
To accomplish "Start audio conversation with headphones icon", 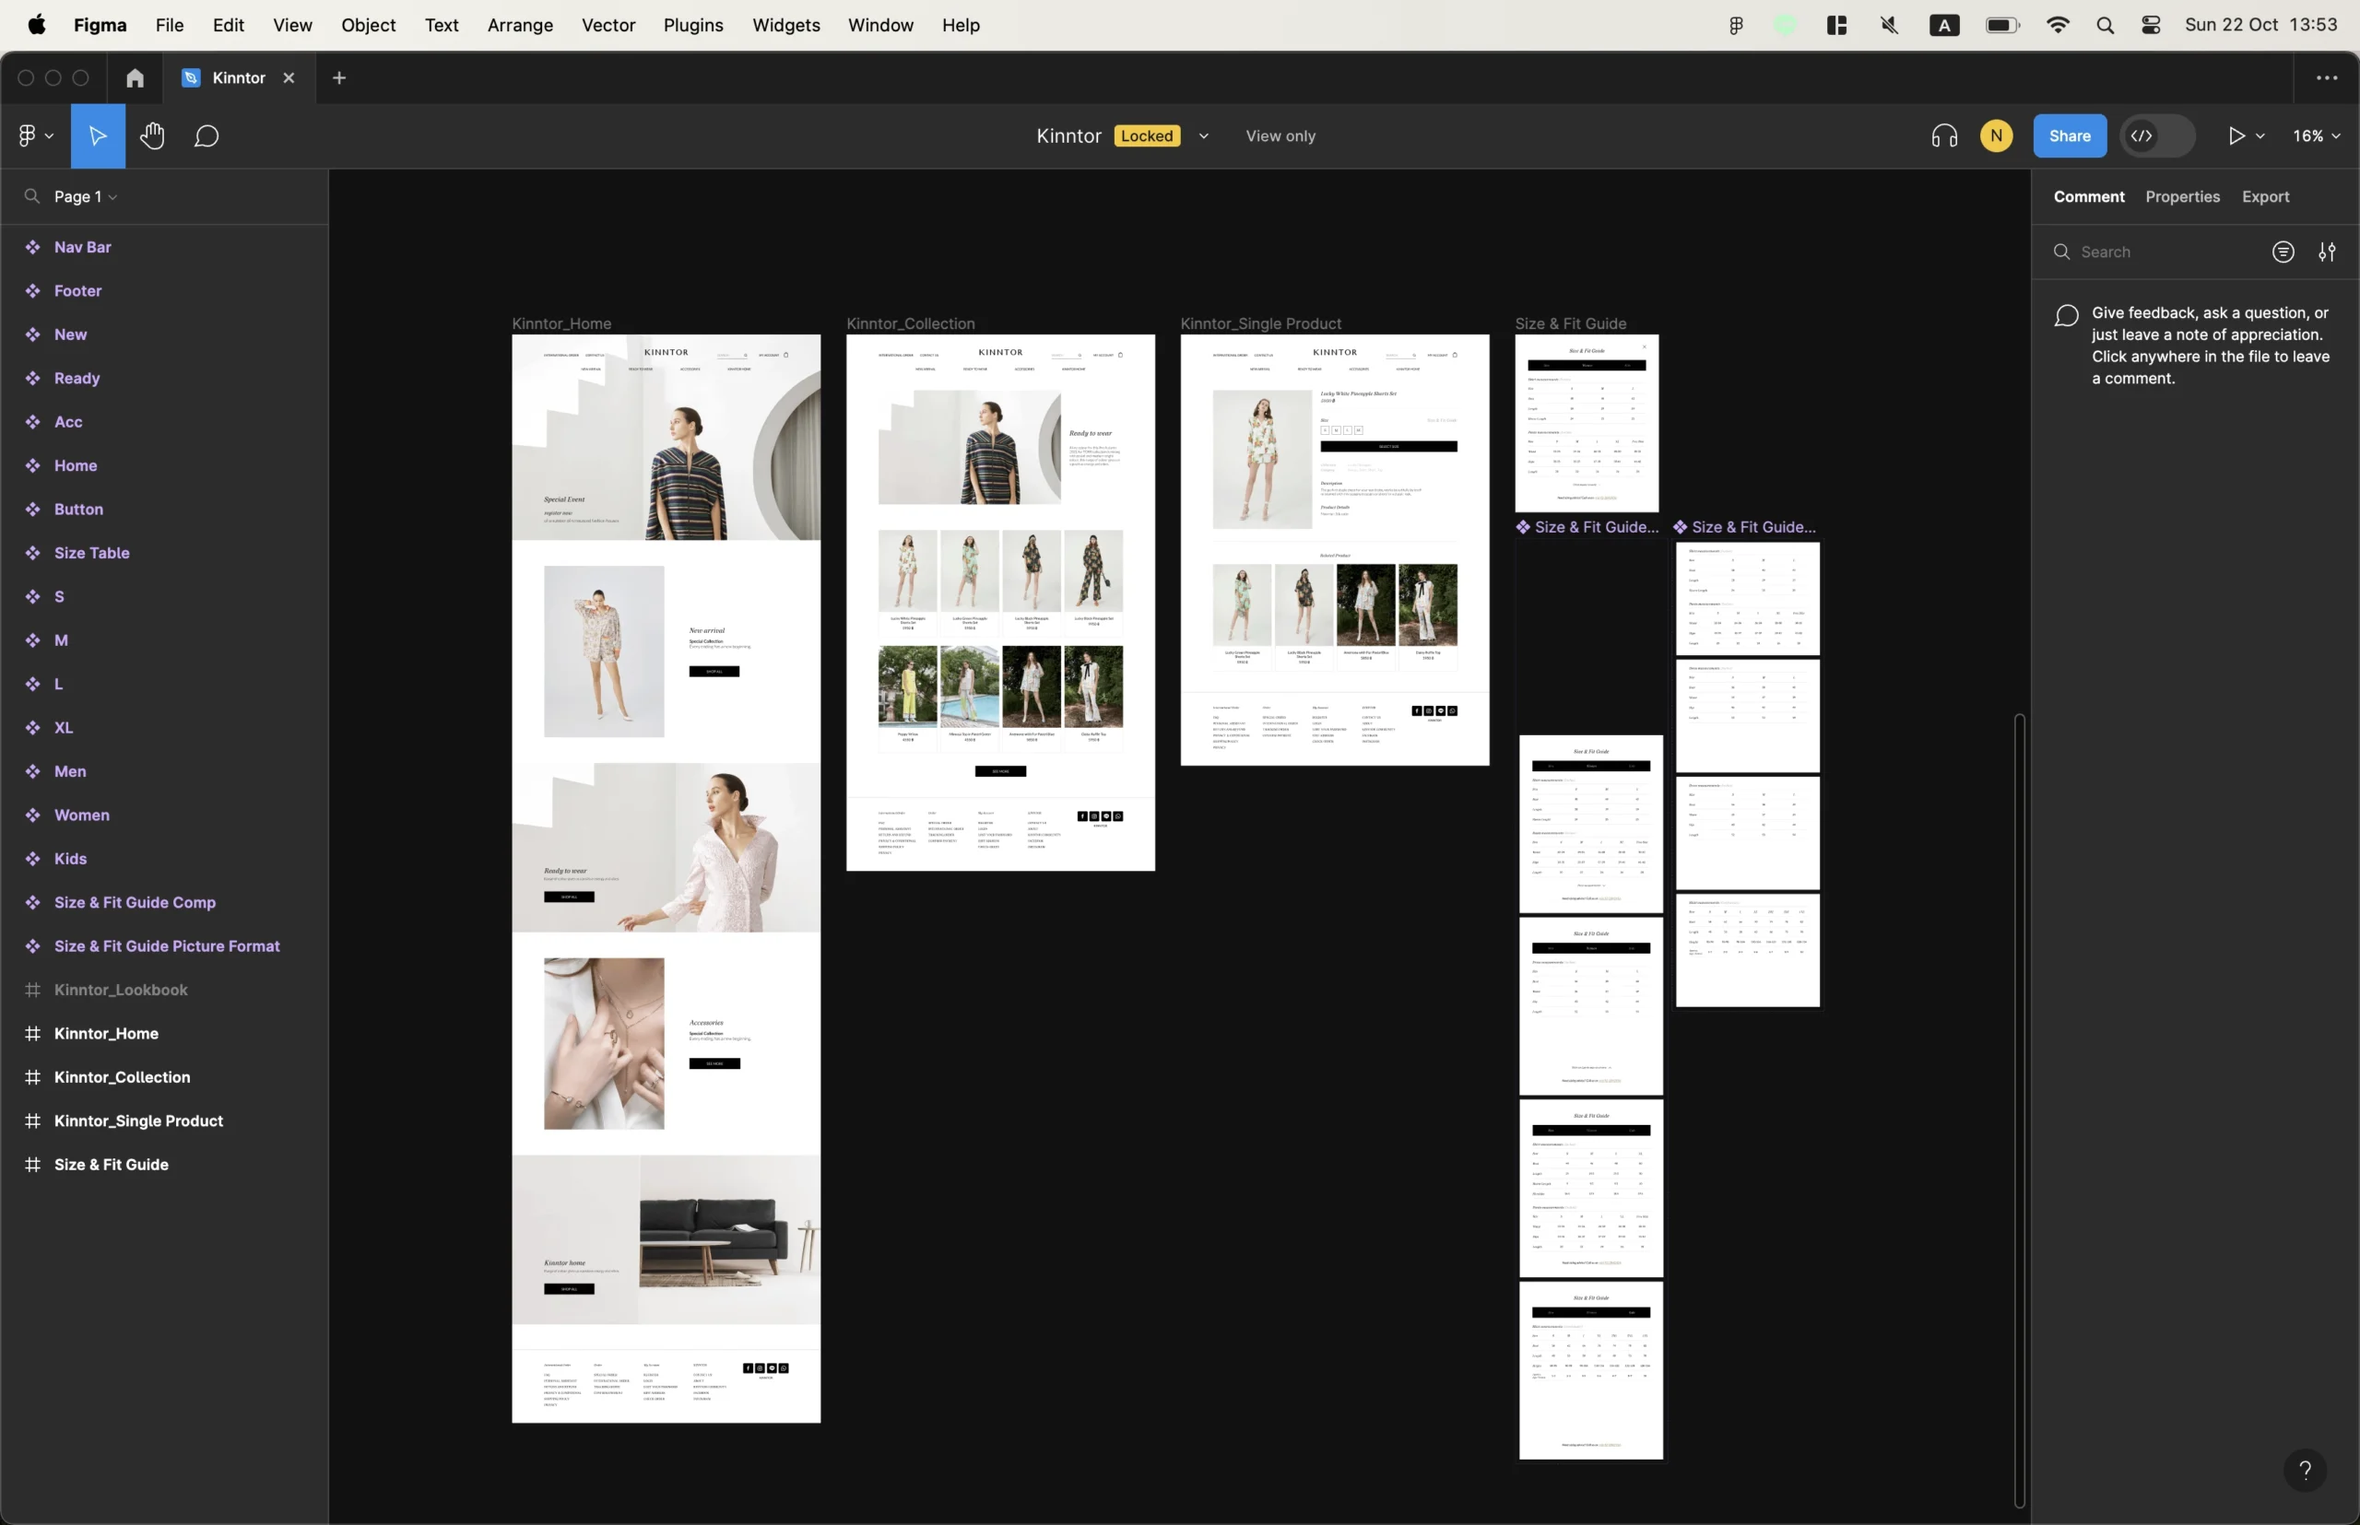I will [1944, 135].
